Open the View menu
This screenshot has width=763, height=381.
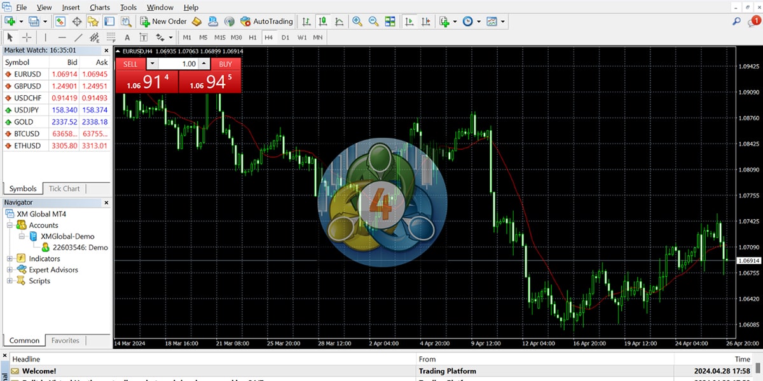pos(45,8)
